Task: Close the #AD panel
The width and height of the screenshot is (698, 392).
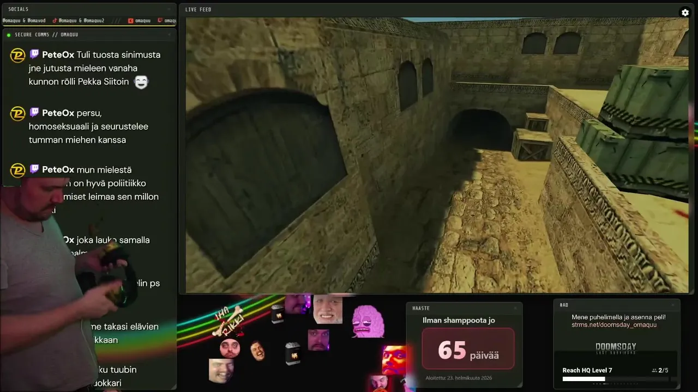Action: [673, 305]
